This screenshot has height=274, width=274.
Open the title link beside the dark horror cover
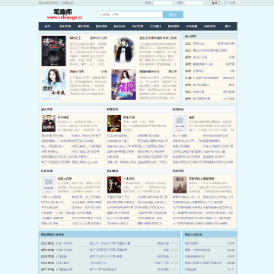click(75, 38)
